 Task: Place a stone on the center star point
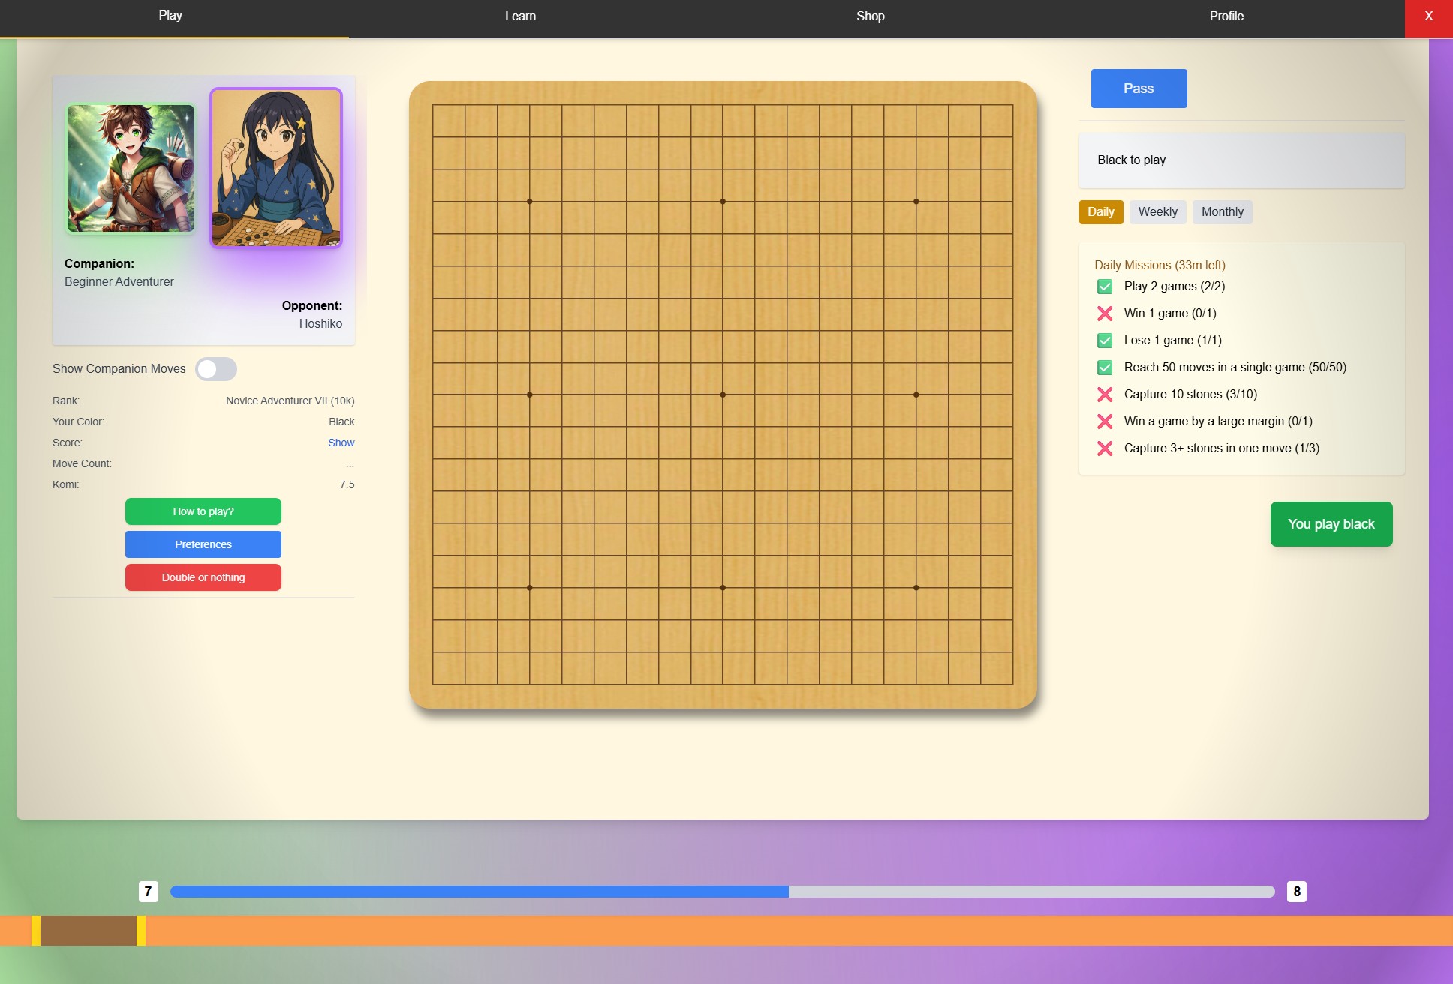[723, 394]
